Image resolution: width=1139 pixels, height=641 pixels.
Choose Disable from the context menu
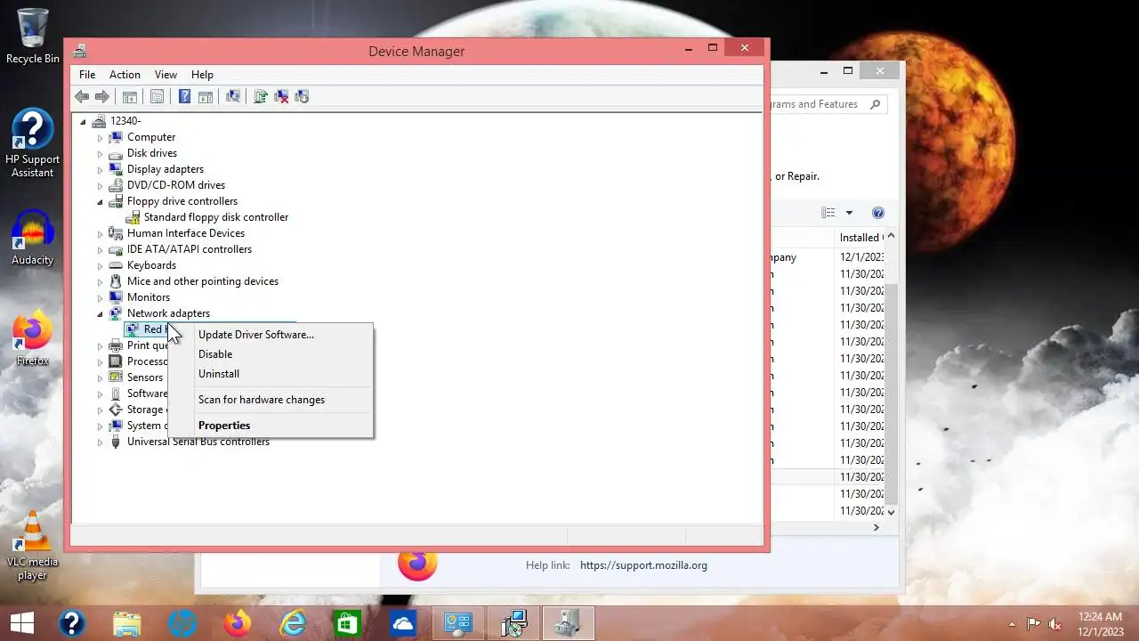tap(271, 354)
